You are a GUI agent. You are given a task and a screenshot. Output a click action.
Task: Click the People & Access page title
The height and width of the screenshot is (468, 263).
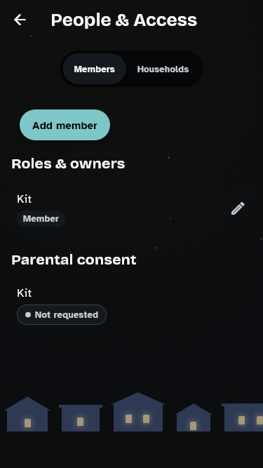pos(124,20)
